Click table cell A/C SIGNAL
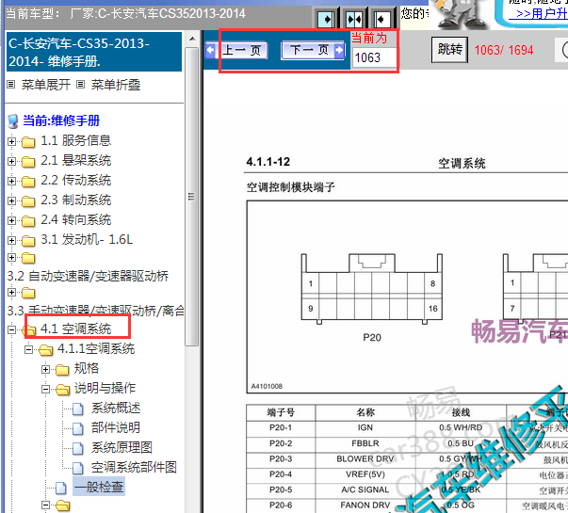The image size is (568, 513). [x=365, y=489]
